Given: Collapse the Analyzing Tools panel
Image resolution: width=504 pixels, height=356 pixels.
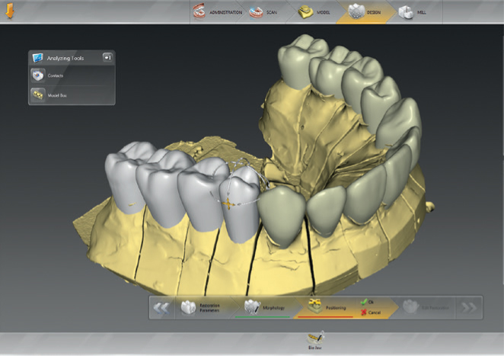Looking at the screenshot, I should pos(108,57).
